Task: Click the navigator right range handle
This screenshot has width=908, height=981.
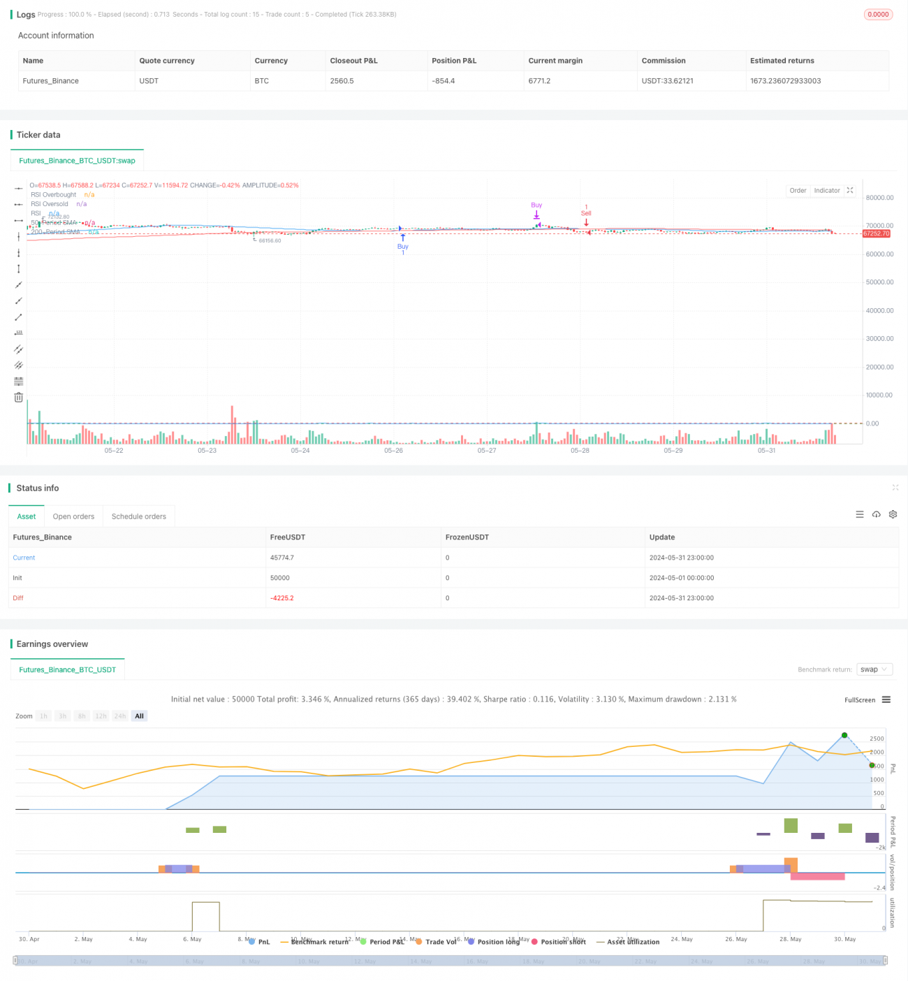Action: (886, 961)
